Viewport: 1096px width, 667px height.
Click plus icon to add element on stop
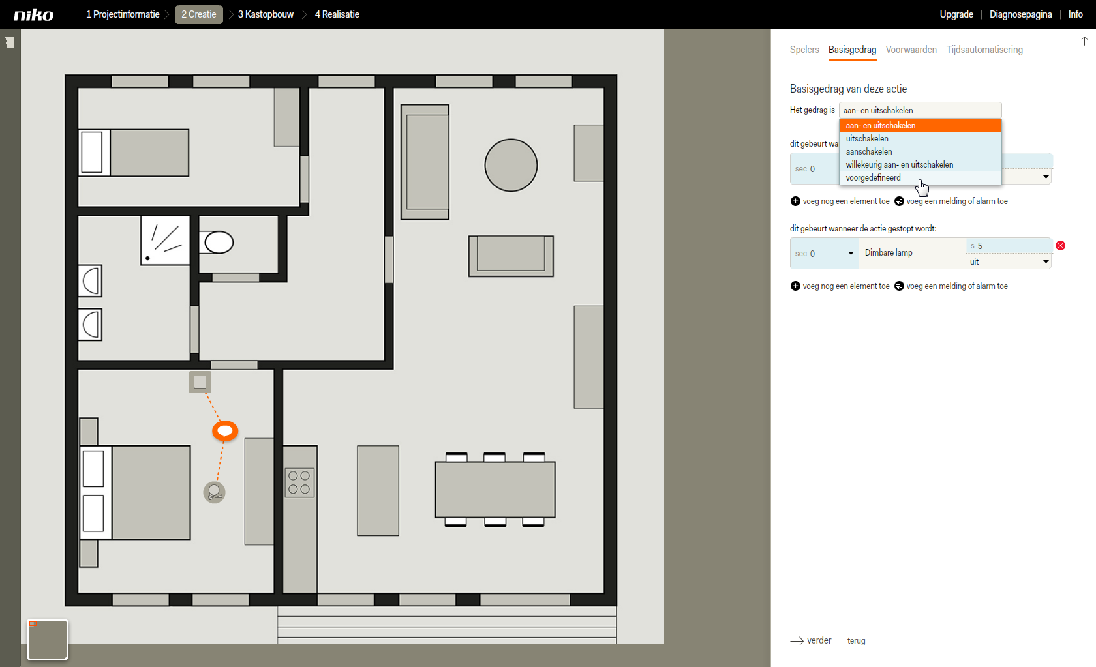click(x=795, y=286)
